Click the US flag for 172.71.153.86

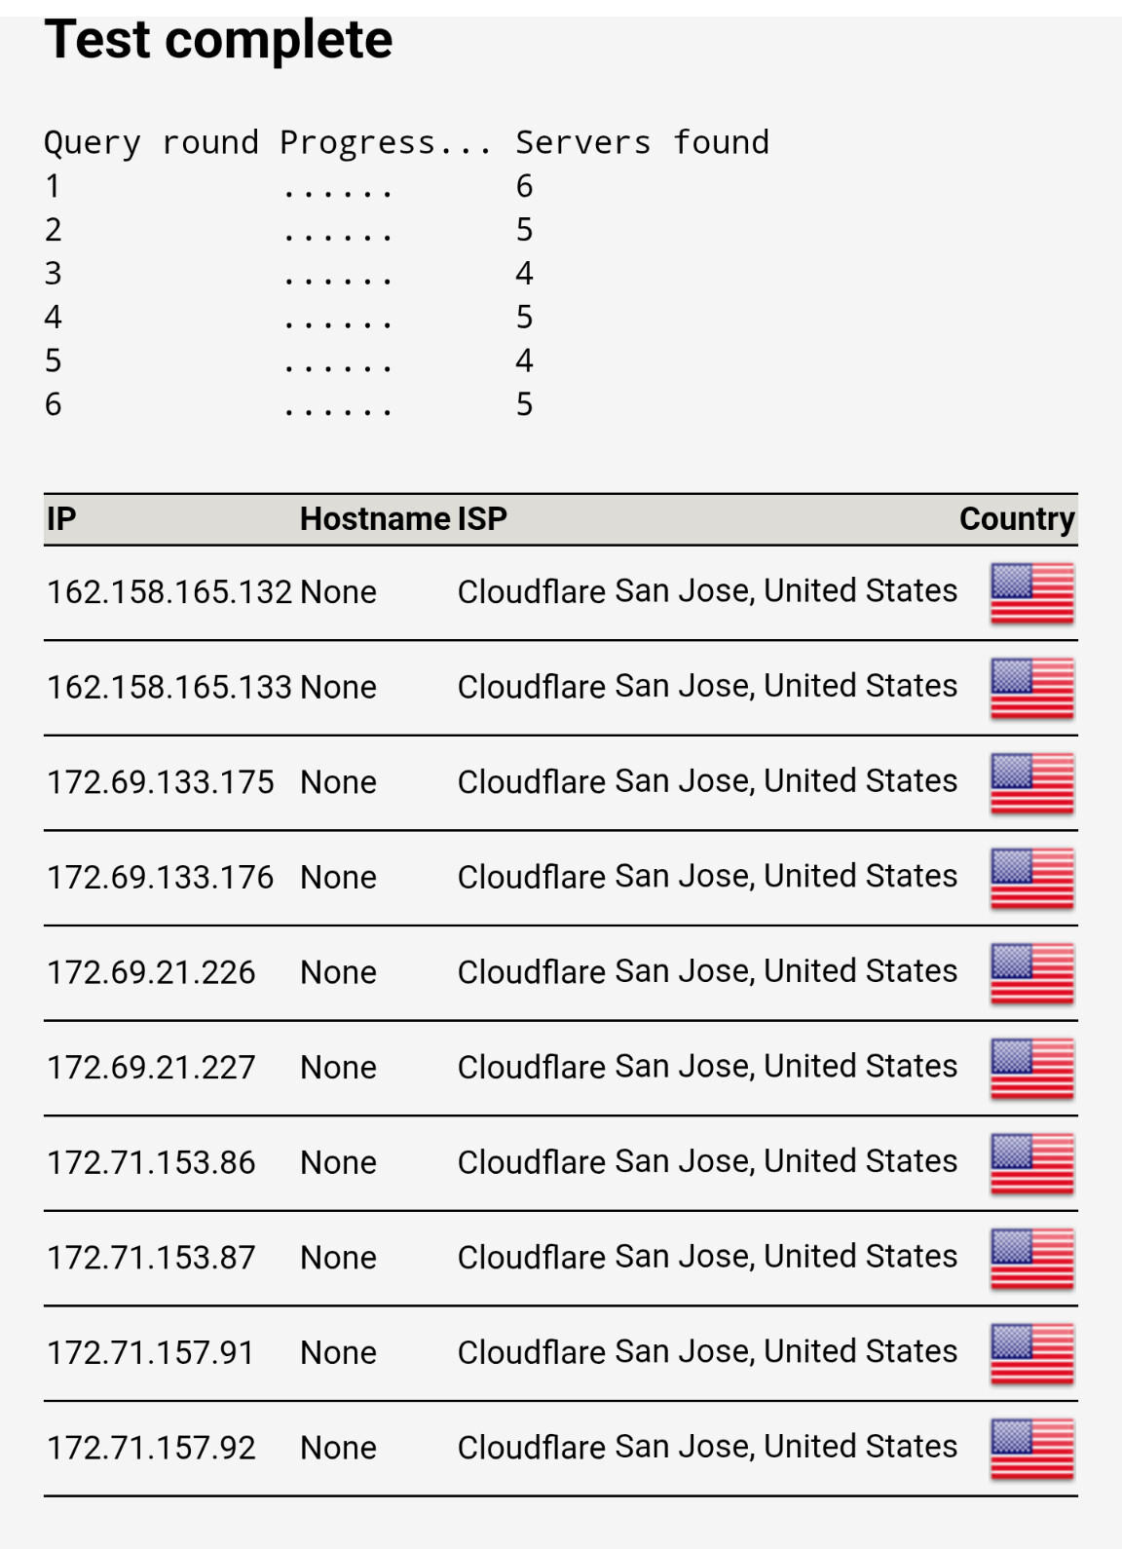click(1032, 1163)
